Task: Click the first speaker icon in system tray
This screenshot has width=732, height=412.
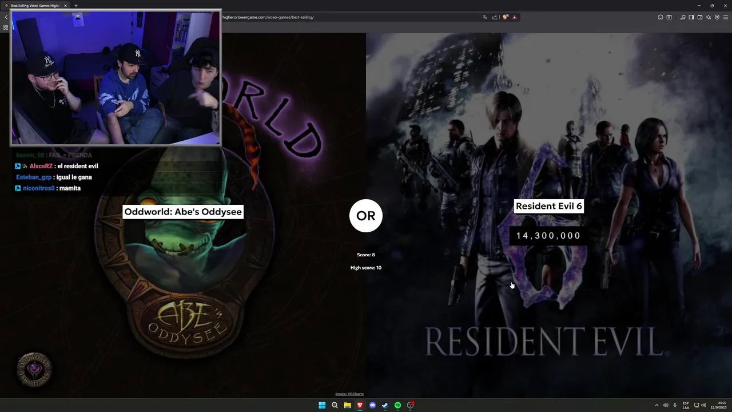Action: (x=666, y=405)
